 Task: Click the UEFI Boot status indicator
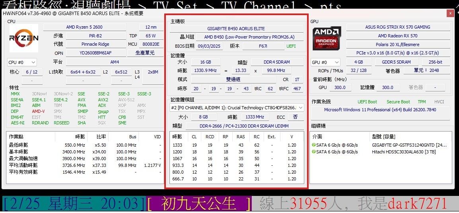tap(368, 102)
